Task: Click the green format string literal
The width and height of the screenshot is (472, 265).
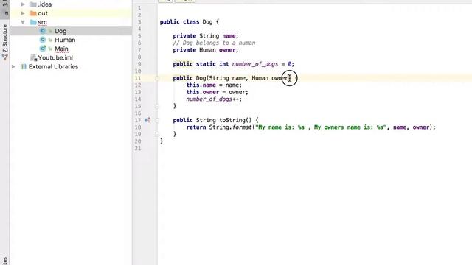Action: [321, 127]
